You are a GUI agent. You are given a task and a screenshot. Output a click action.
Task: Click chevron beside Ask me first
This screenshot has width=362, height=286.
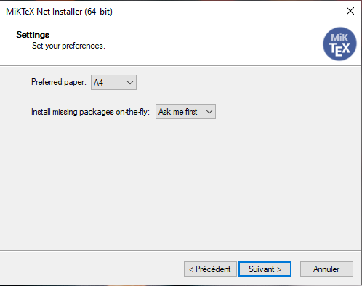click(x=209, y=112)
